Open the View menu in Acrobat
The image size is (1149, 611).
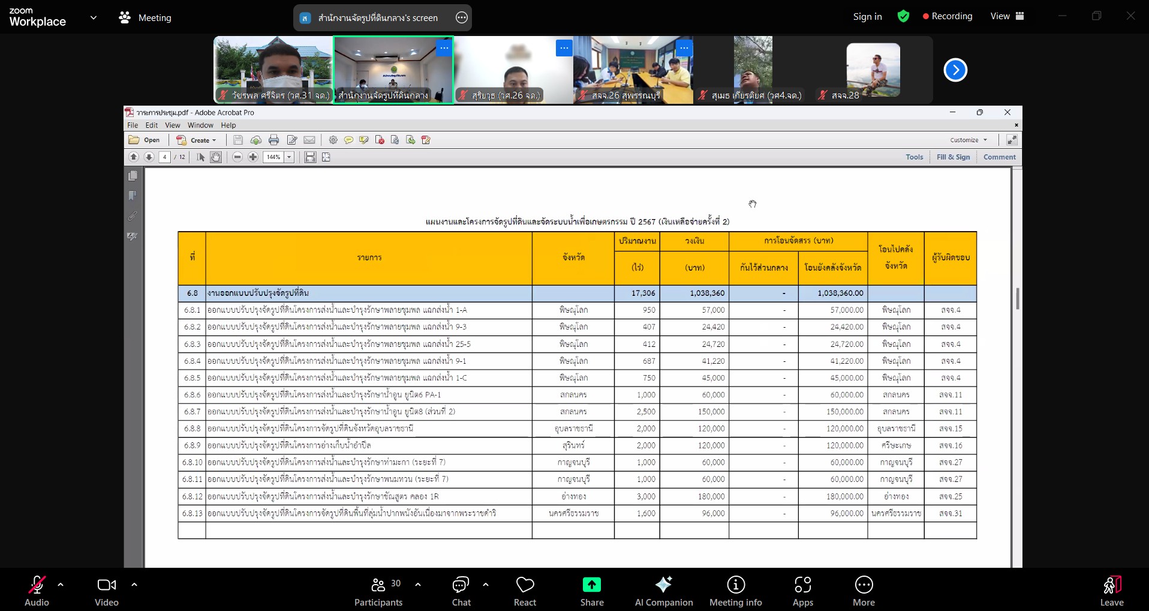[x=173, y=125]
